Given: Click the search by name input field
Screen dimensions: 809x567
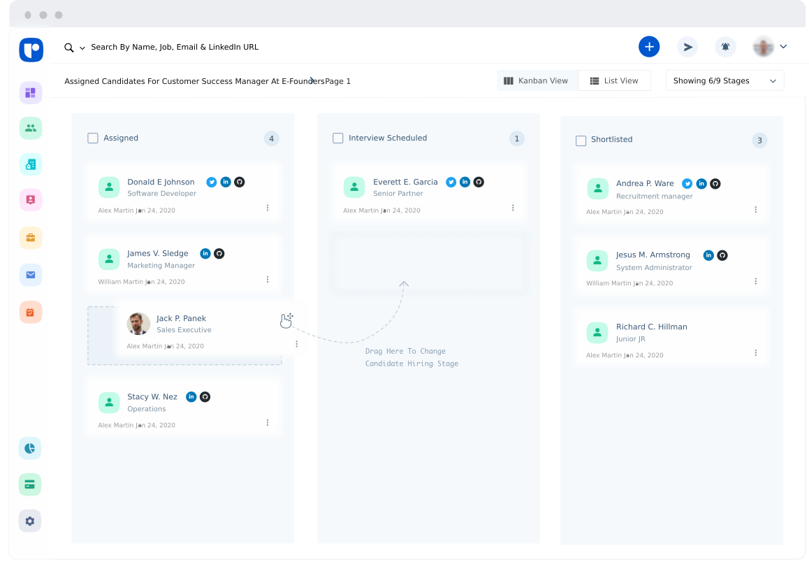Looking at the screenshot, I should (175, 47).
